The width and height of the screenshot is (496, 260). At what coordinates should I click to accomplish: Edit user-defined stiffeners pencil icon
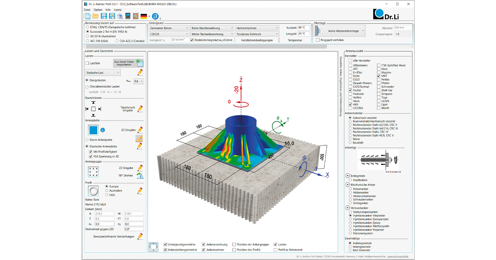(x=140, y=236)
